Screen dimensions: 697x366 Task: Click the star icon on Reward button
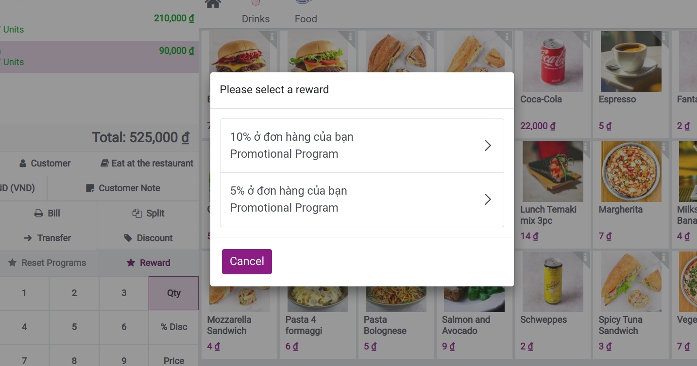131,263
